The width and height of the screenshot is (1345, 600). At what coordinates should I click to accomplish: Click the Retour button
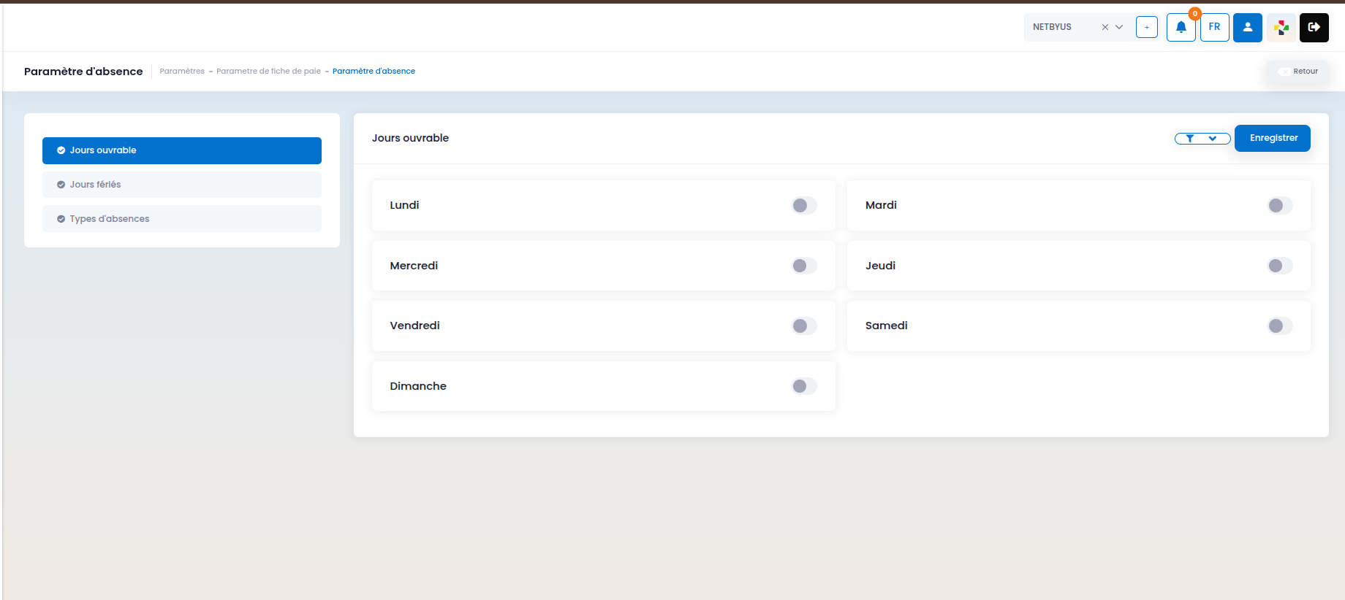point(1298,72)
